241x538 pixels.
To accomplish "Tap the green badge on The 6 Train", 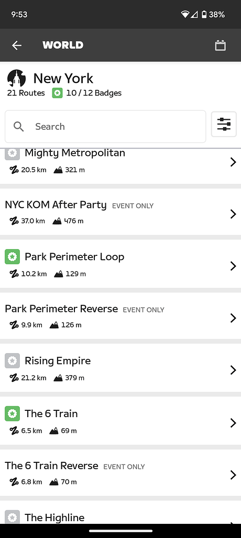I will pyautogui.click(x=13, y=414).
